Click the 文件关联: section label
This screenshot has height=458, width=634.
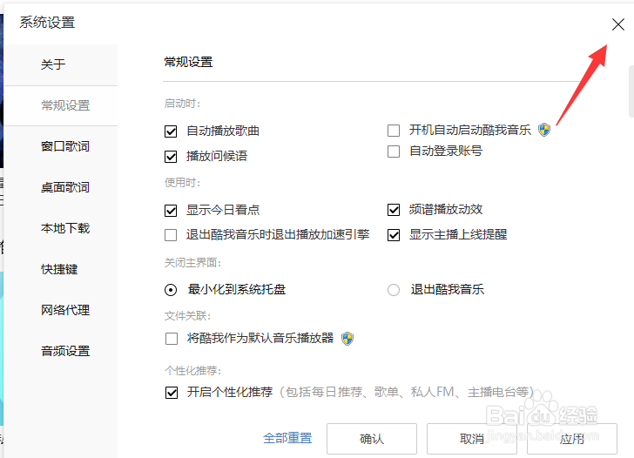(x=187, y=316)
